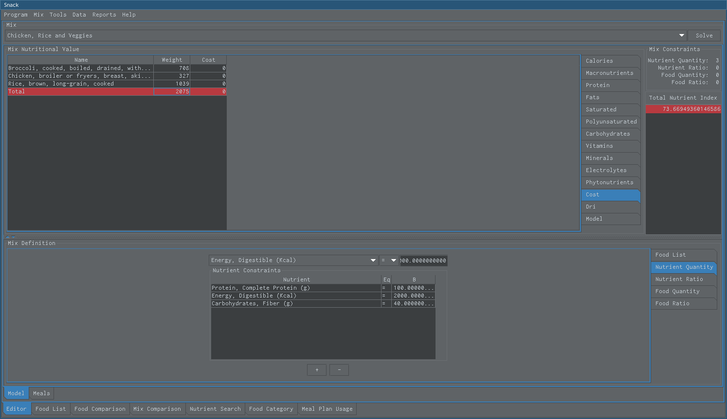Select the Rice, brown, long-grain row
This screenshot has height=419, width=727.
pos(117,84)
